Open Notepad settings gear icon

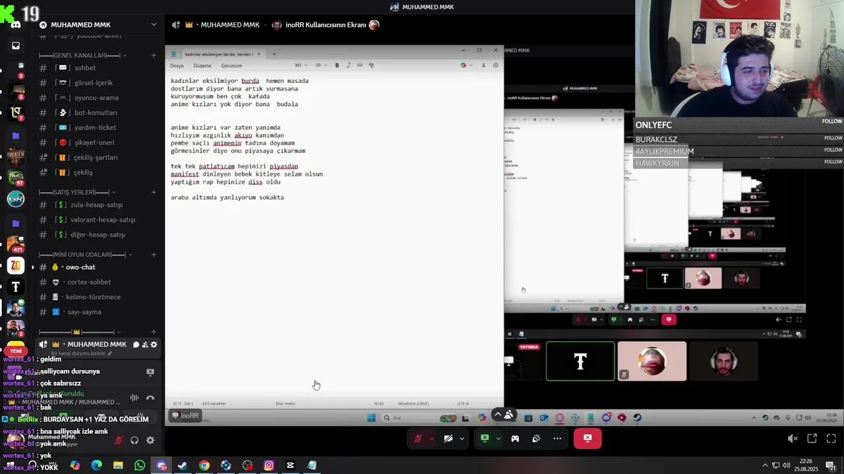click(496, 66)
